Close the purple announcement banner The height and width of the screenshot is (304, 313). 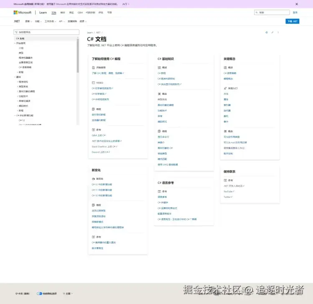click(x=296, y=4)
